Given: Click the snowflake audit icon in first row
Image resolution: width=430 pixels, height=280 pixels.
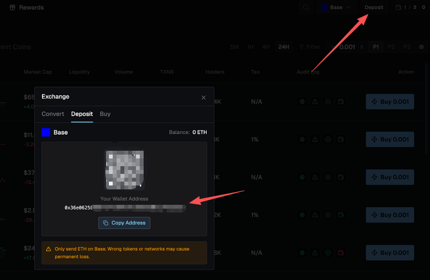Looking at the screenshot, I should pyautogui.click(x=302, y=102).
